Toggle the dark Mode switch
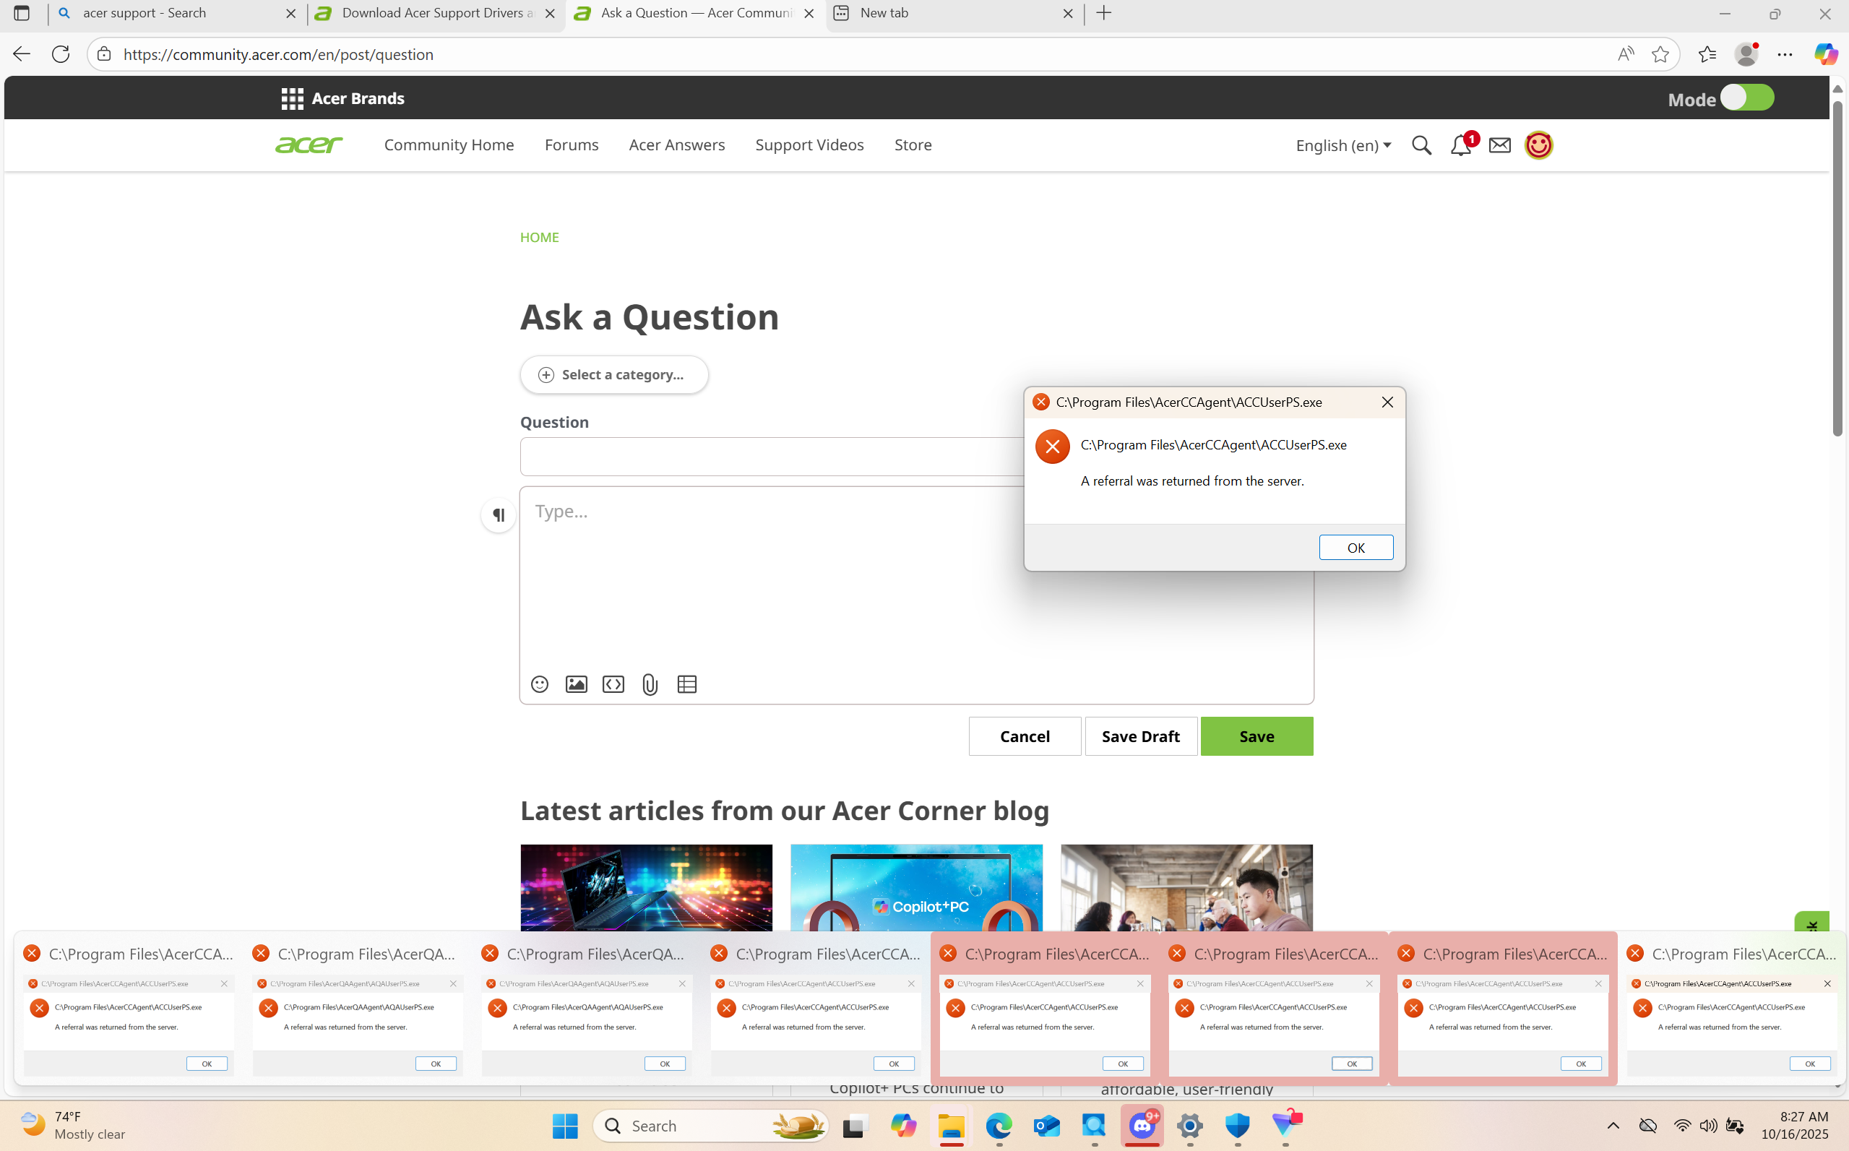Screen dimensions: 1849x1151 coord(1746,98)
